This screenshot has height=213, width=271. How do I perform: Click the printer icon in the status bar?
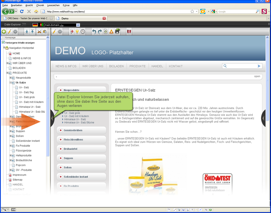(x=187, y=210)
